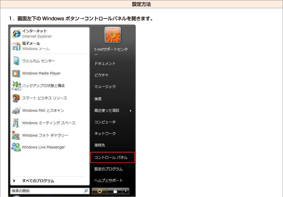Screen dimensions: 283x197
Task: Click the Windows Live Messenger icon
Action: [16, 147]
